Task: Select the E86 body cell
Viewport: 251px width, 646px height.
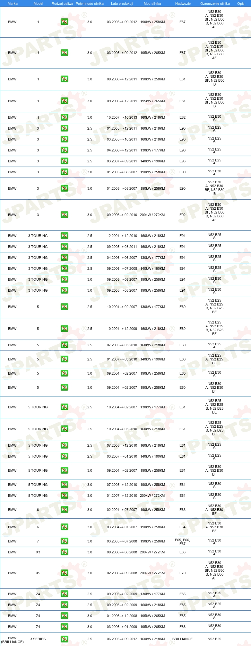Action: click(x=183, y=627)
